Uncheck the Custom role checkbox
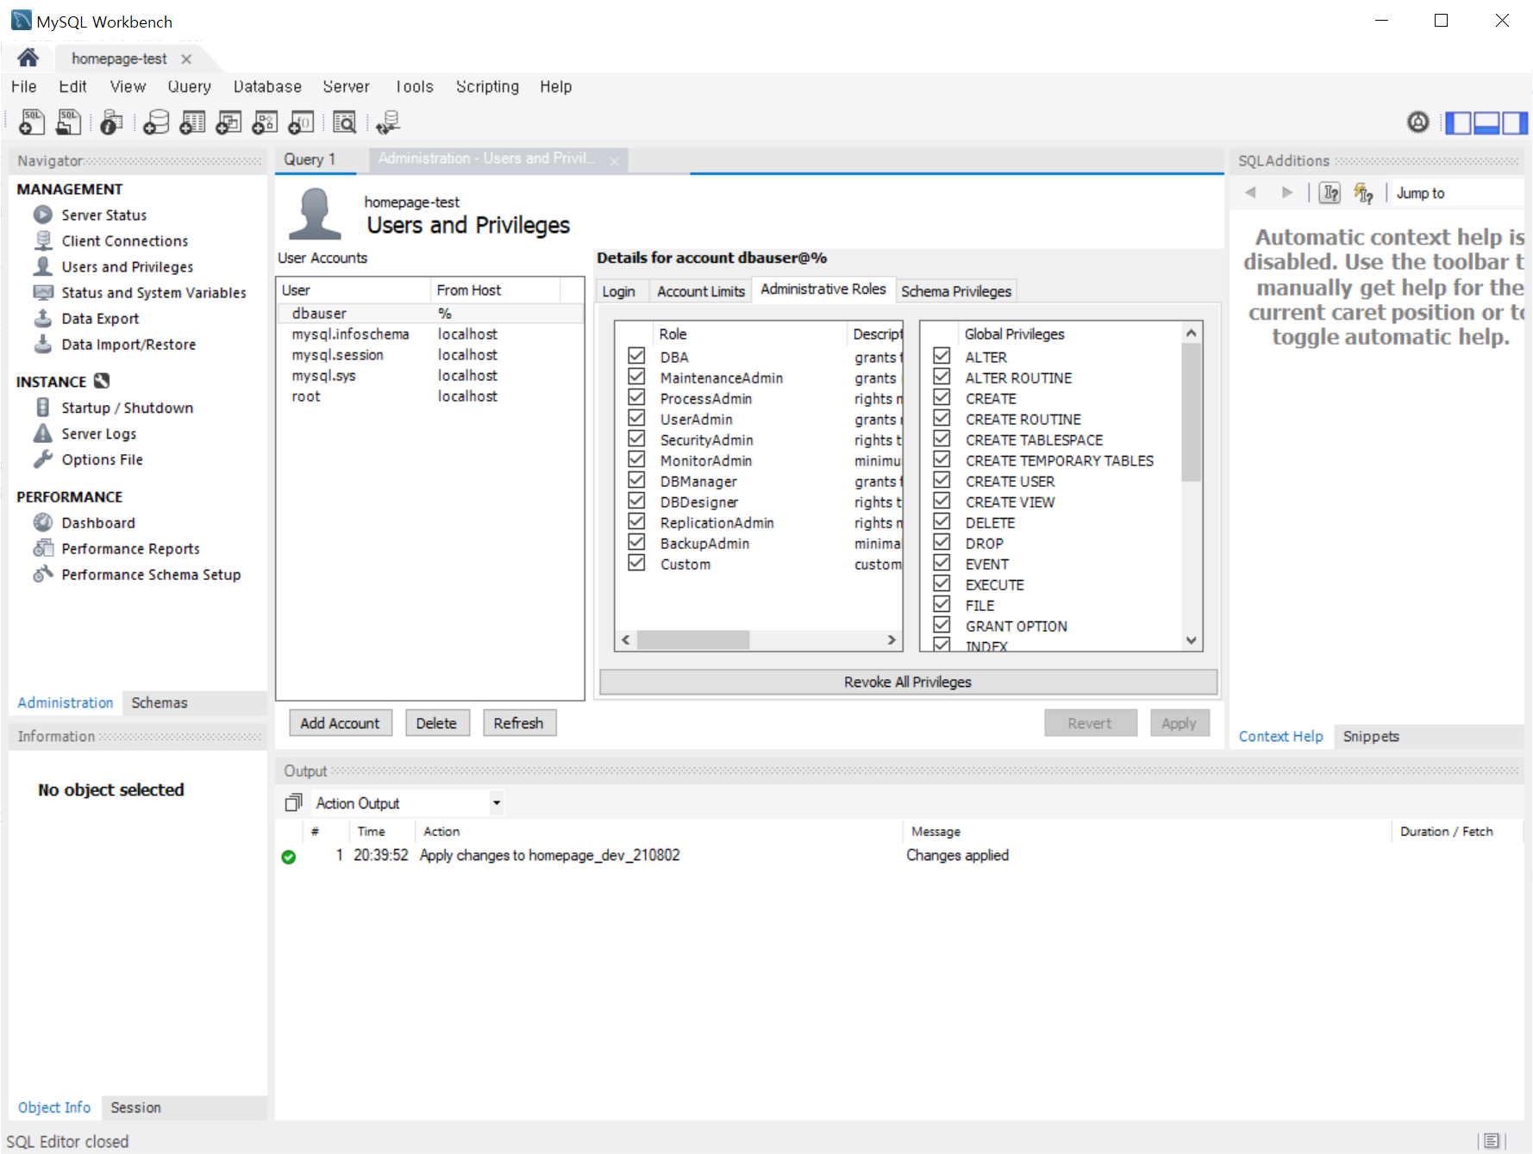Viewport: 1533px width, 1154px height. pyautogui.click(x=636, y=563)
